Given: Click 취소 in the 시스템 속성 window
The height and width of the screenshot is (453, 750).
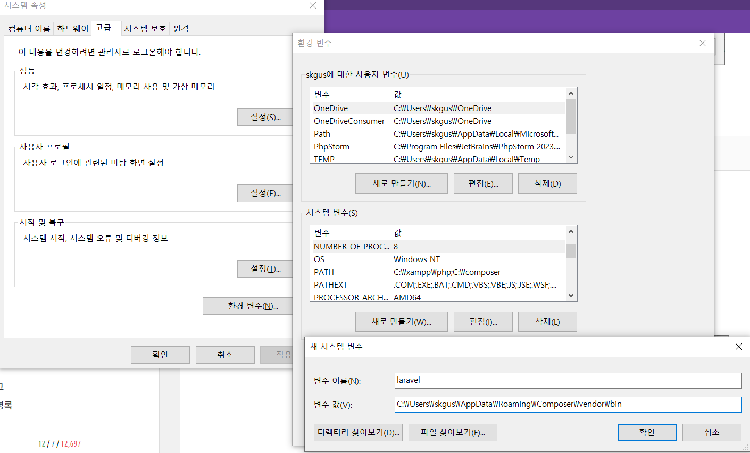Looking at the screenshot, I should pos(225,355).
